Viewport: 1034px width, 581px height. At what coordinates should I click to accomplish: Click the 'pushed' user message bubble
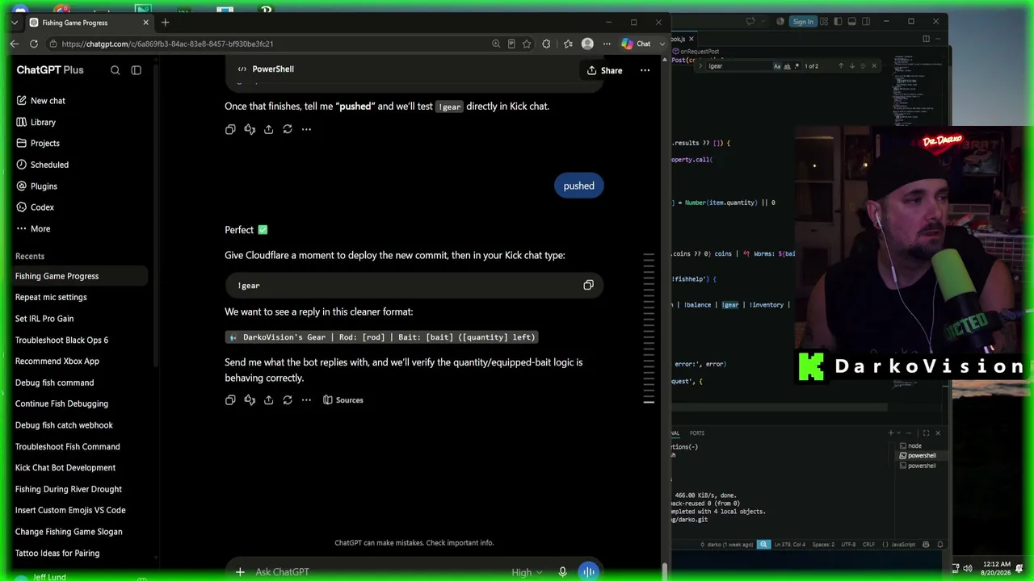click(579, 186)
